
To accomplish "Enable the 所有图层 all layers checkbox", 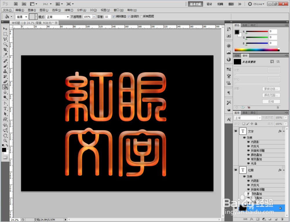I will (141, 16).
